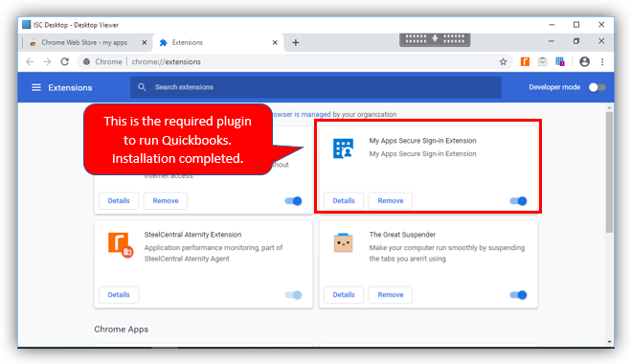Restore down the inner Chrome window

tap(576, 41)
